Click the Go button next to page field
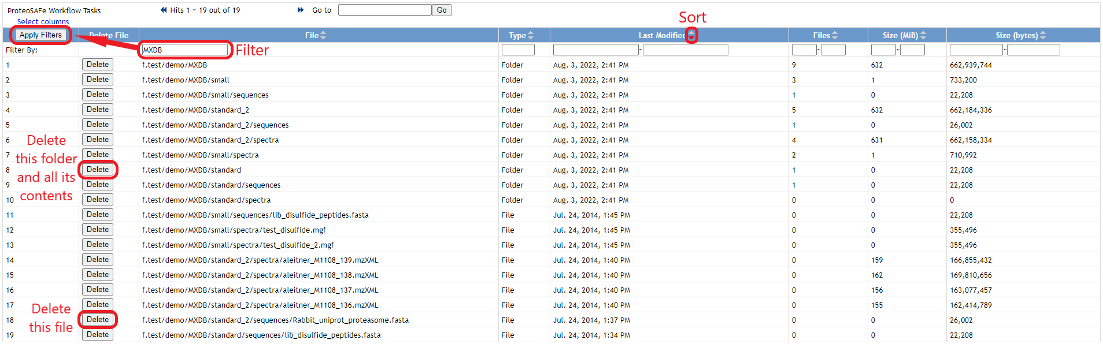 442,10
